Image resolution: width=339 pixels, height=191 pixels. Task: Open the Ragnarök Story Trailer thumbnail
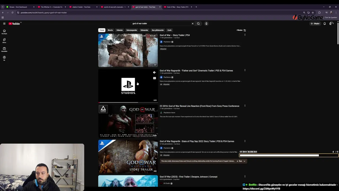(x=128, y=157)
